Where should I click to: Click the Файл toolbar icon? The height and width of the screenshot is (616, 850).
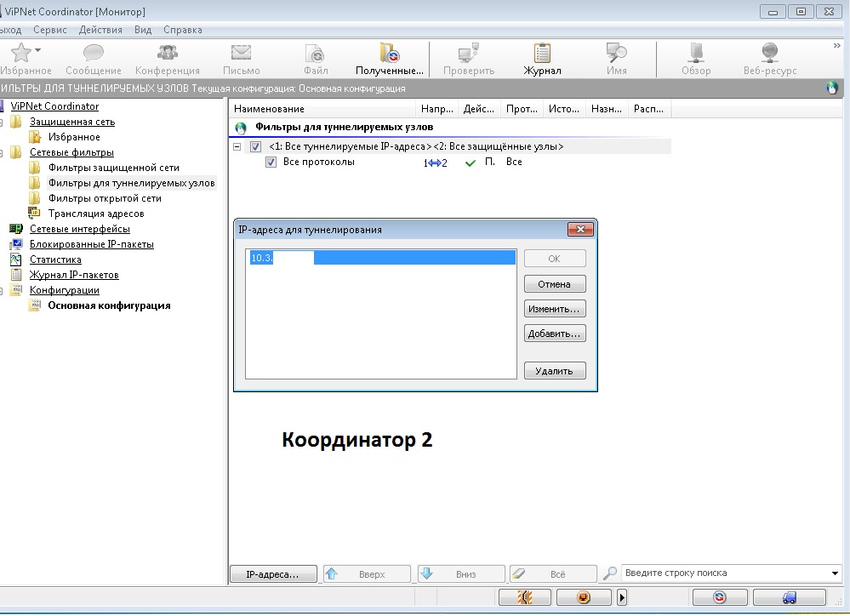coord(315,53)
